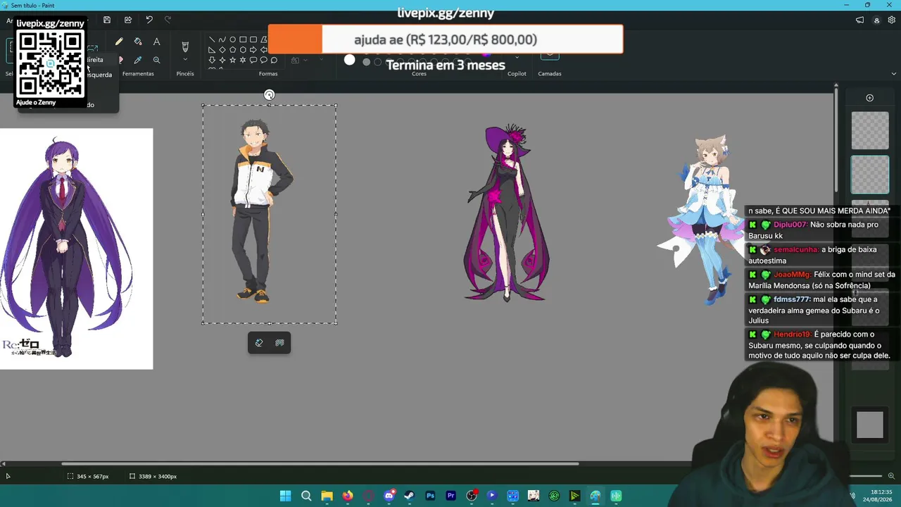Select the pentagon shape
Screen dimensions: 901x507
[x=232, y=50]
